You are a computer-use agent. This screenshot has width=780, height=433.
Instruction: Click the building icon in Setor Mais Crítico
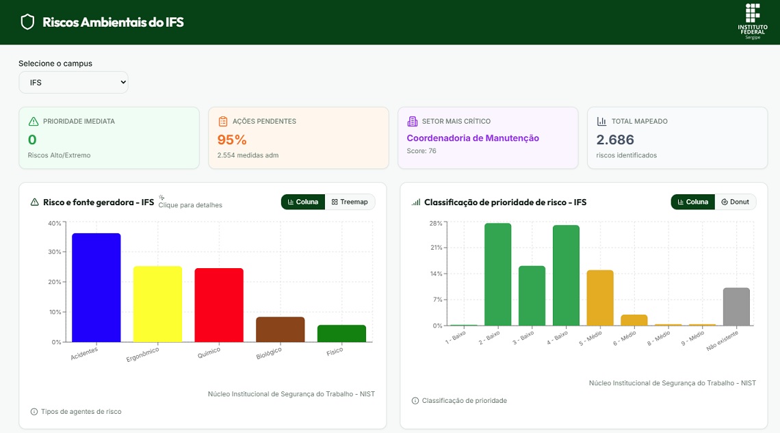tap(412, 121)
